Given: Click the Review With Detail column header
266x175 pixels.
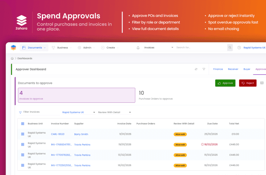Looking at the screenshot, I should click(184, 123).
